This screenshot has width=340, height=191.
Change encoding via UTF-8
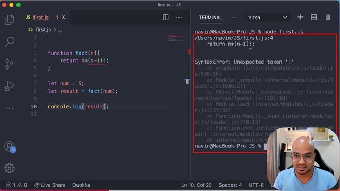pyautogui.click(x=256, y=185)
